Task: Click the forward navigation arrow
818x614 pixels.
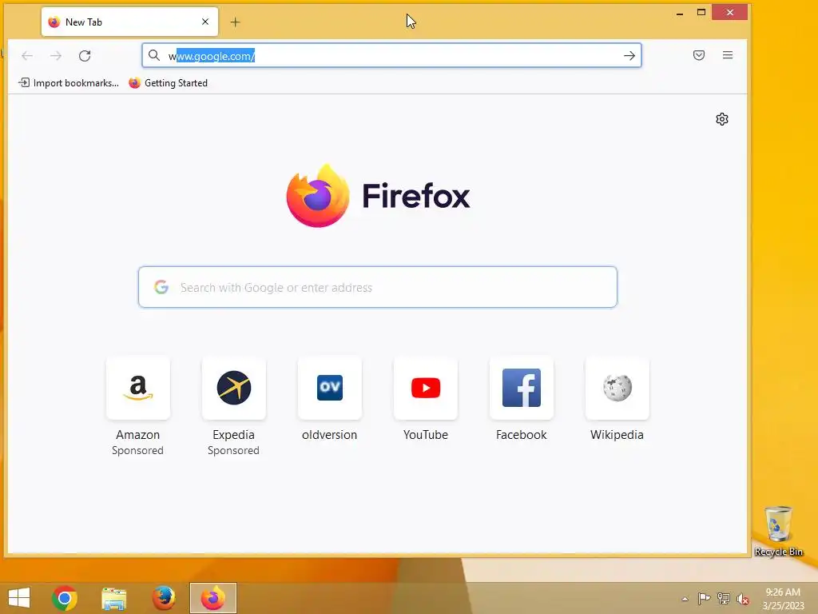Action: tap(56, 56)
